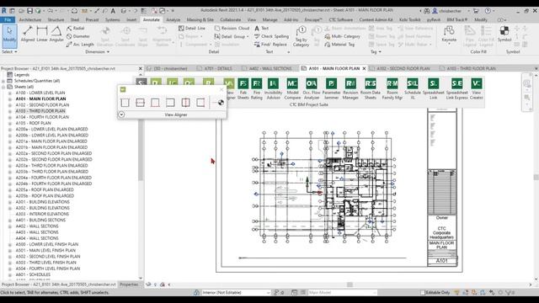The width and height of the screenshot is (539, 303).
Task: Pick the Diameter dimension tool
Action: (x=78, y=36)
